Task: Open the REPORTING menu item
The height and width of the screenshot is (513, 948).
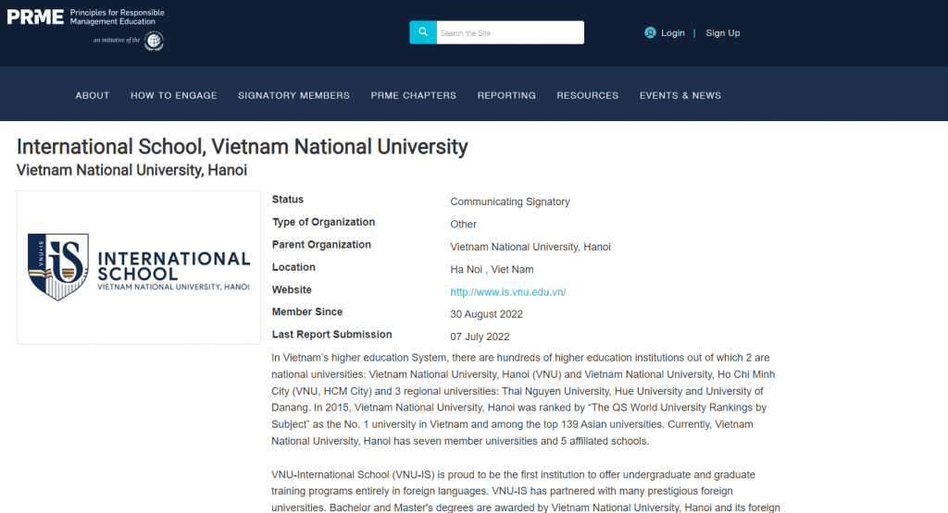Action: coord(506,95)
